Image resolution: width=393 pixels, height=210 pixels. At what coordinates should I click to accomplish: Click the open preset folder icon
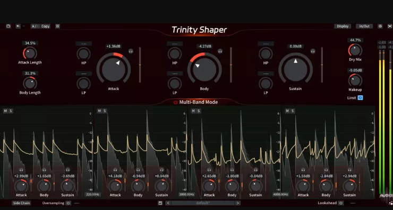[8, 26]
